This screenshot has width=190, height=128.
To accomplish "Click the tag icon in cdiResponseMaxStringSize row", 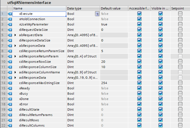I will (x=10, y=83).
